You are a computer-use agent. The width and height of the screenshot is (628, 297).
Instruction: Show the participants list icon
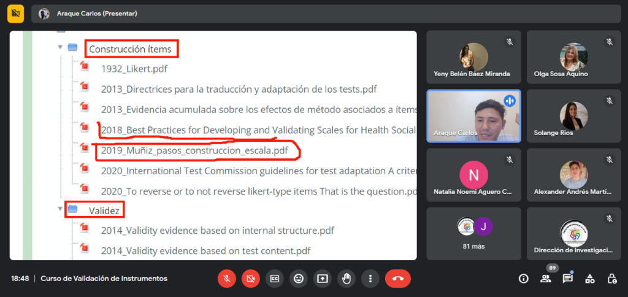545,279
